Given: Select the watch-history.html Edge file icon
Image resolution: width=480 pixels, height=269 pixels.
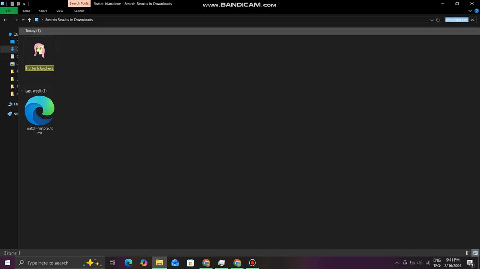Looking at the screenshot, I should click(39, 111).
